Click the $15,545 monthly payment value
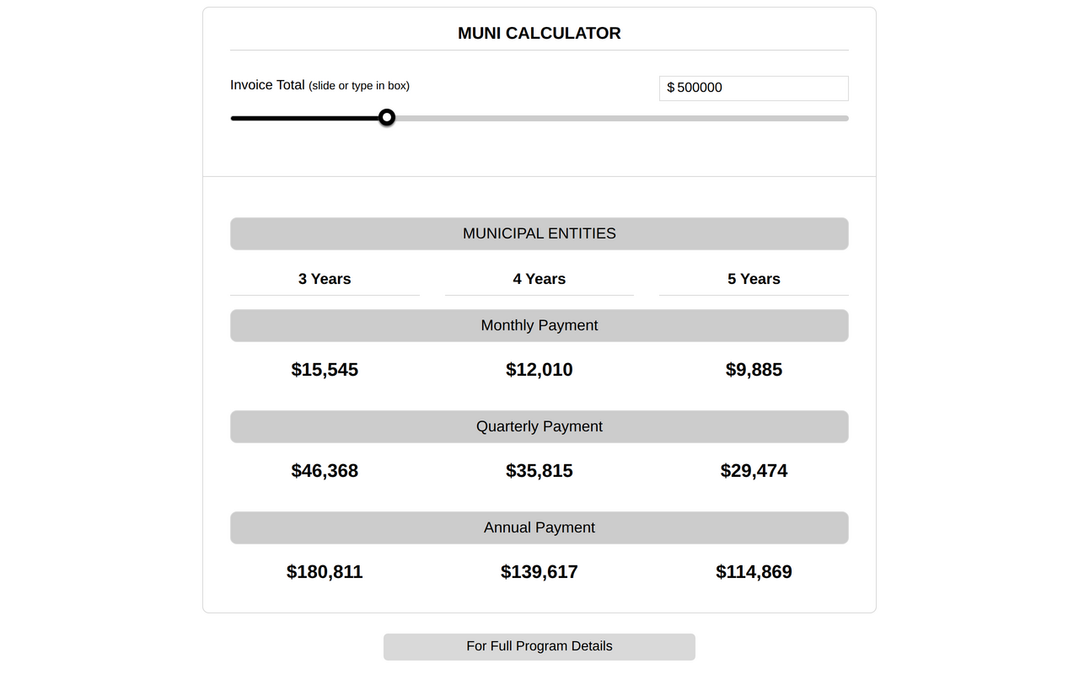This screenshot has height=674, width=1079. 325,369
